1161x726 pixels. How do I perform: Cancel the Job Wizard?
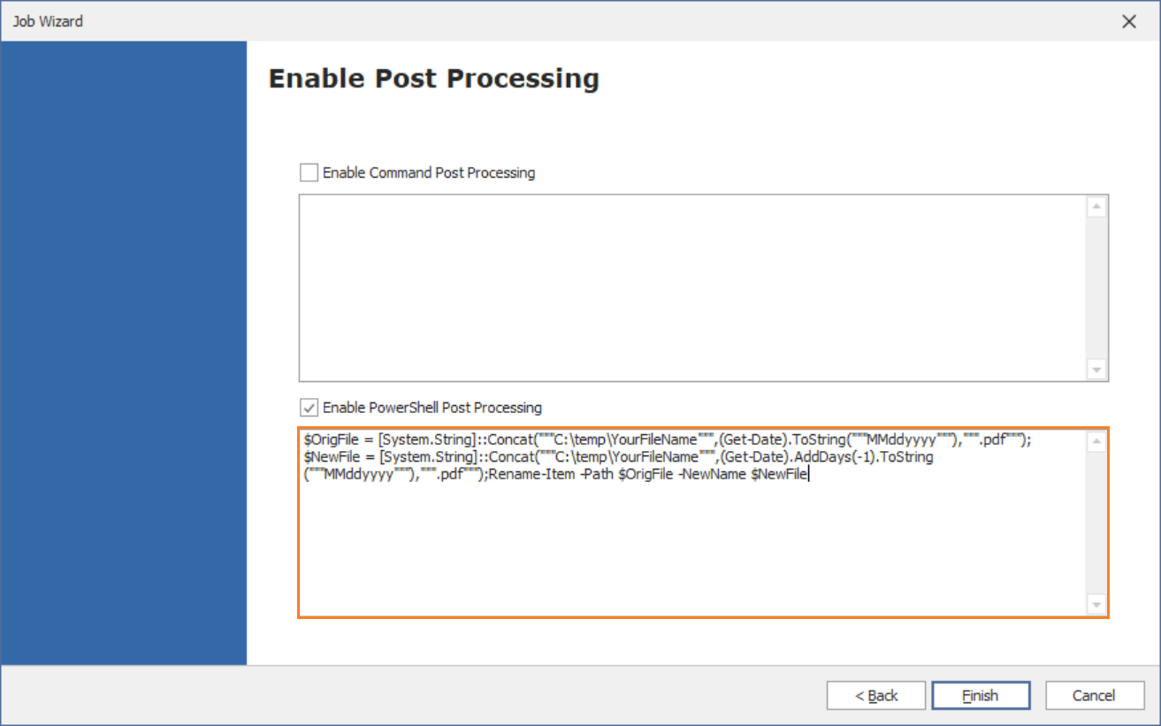[1094, 696]
